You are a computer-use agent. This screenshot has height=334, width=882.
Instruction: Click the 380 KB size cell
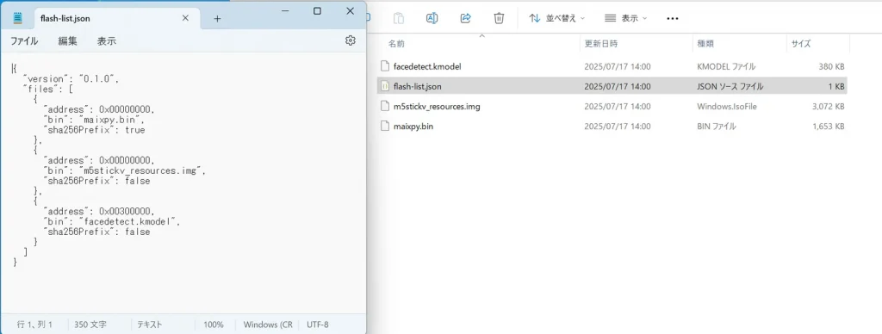point(832,66)
